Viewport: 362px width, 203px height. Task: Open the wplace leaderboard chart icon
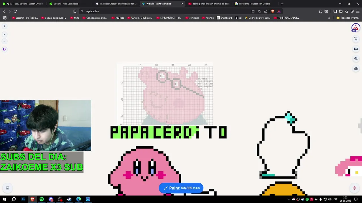tap(356, 68)
